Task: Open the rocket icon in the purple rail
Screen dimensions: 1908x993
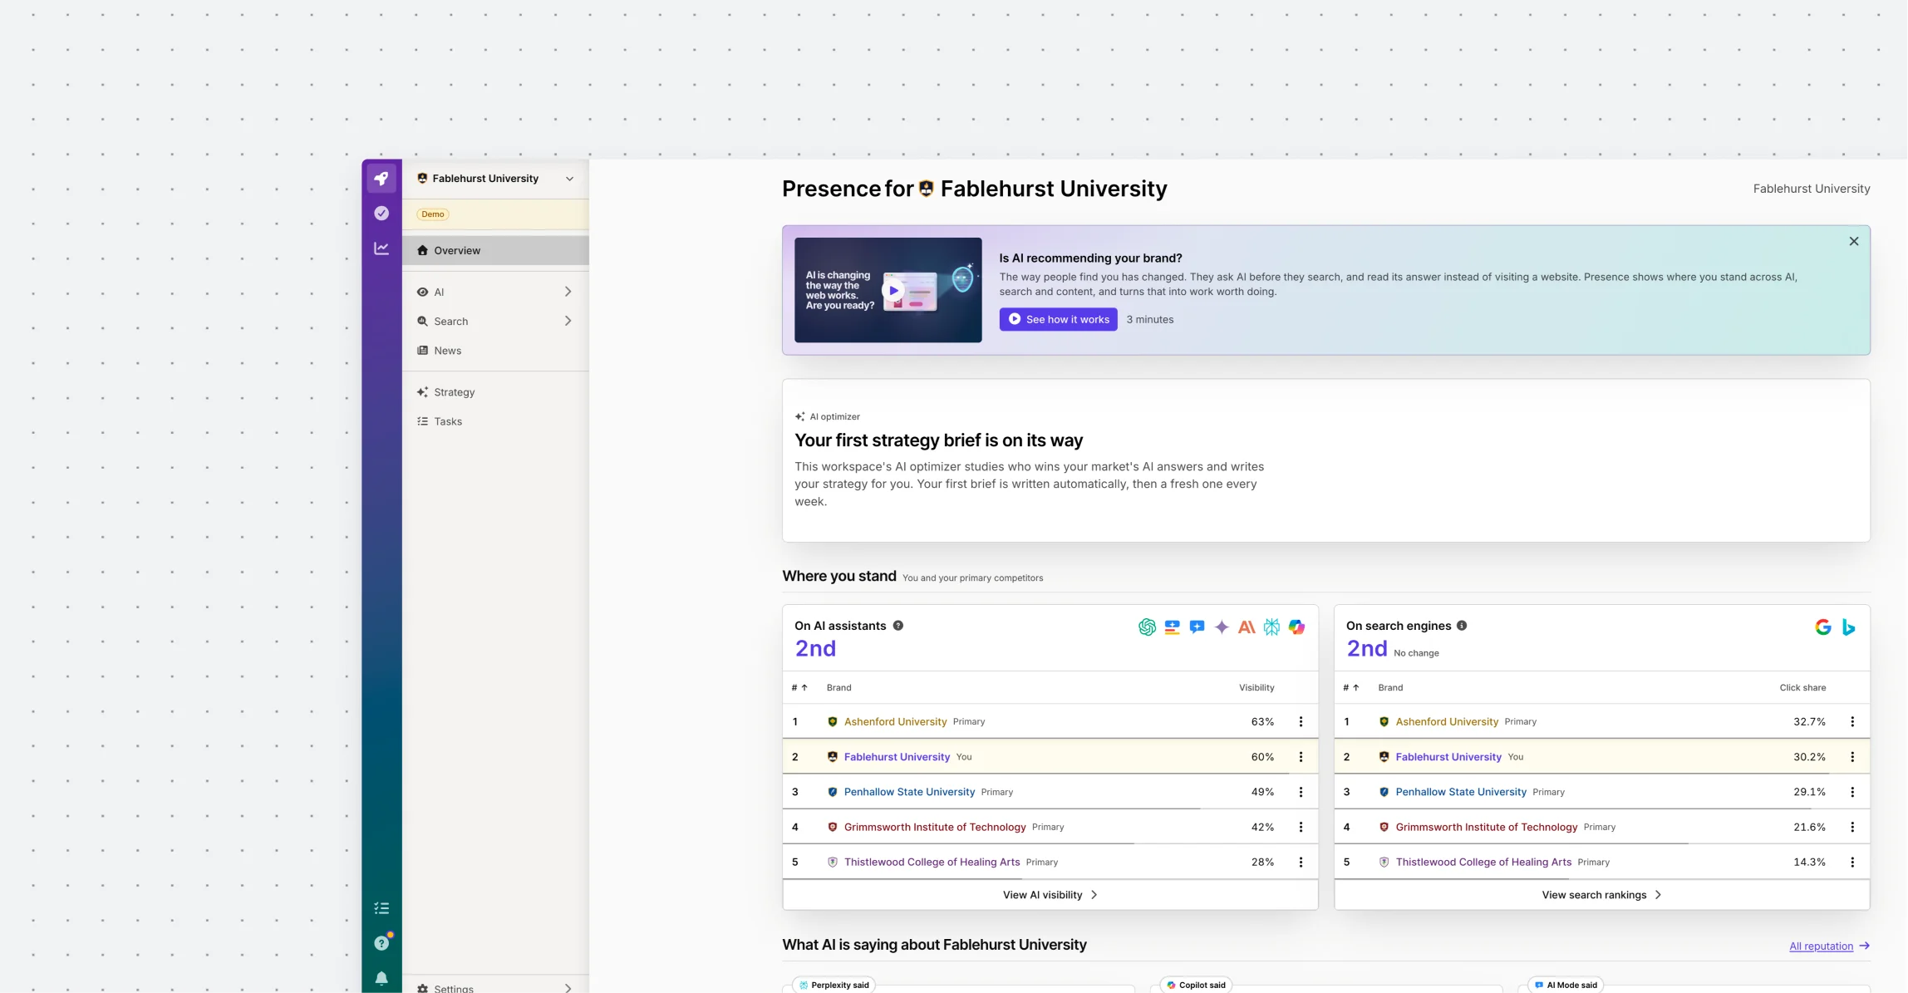Action: (381, 179)
